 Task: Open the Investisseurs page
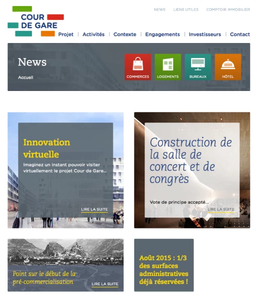point(205,34)
